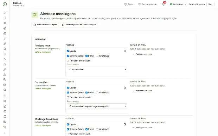Screen dimensions: 218x136
Task: Open the gavel icon in the sidebar
Action: point(5,39)
